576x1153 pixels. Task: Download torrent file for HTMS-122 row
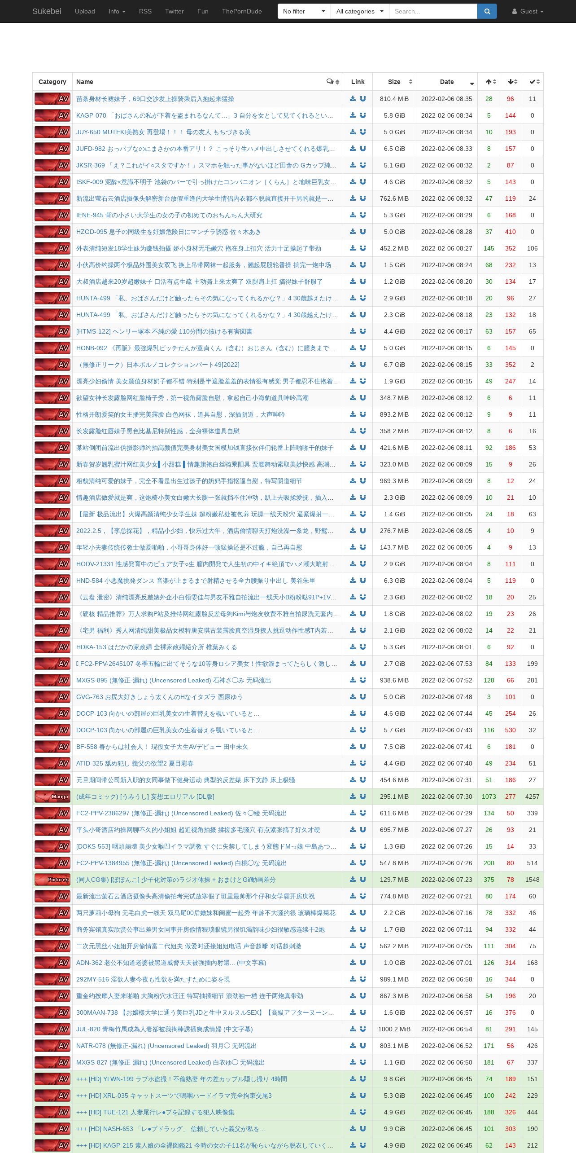click(353, 331)
